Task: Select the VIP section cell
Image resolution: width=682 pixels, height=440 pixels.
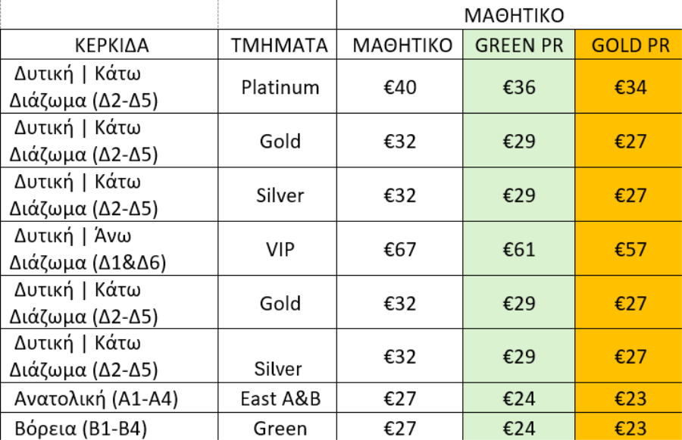Action: click(277, 248)
